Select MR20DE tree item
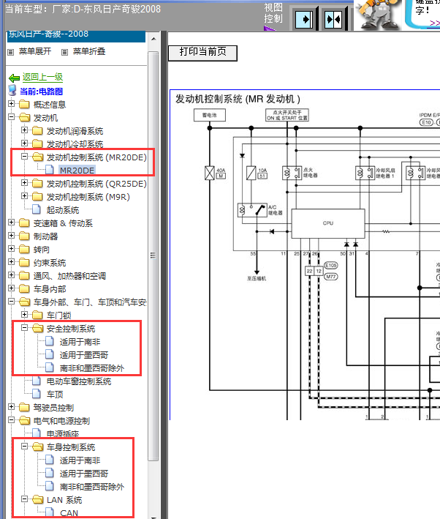This screenshot has width=440, height=519. click(x=77, y=170)
